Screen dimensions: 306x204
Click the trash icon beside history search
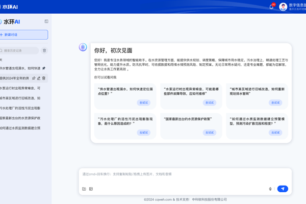(44, 50)
